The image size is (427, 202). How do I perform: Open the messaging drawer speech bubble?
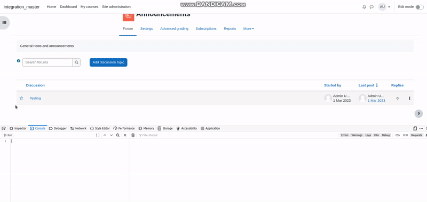371,7
